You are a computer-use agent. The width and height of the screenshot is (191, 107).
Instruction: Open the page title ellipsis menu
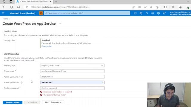click(60, 23)
